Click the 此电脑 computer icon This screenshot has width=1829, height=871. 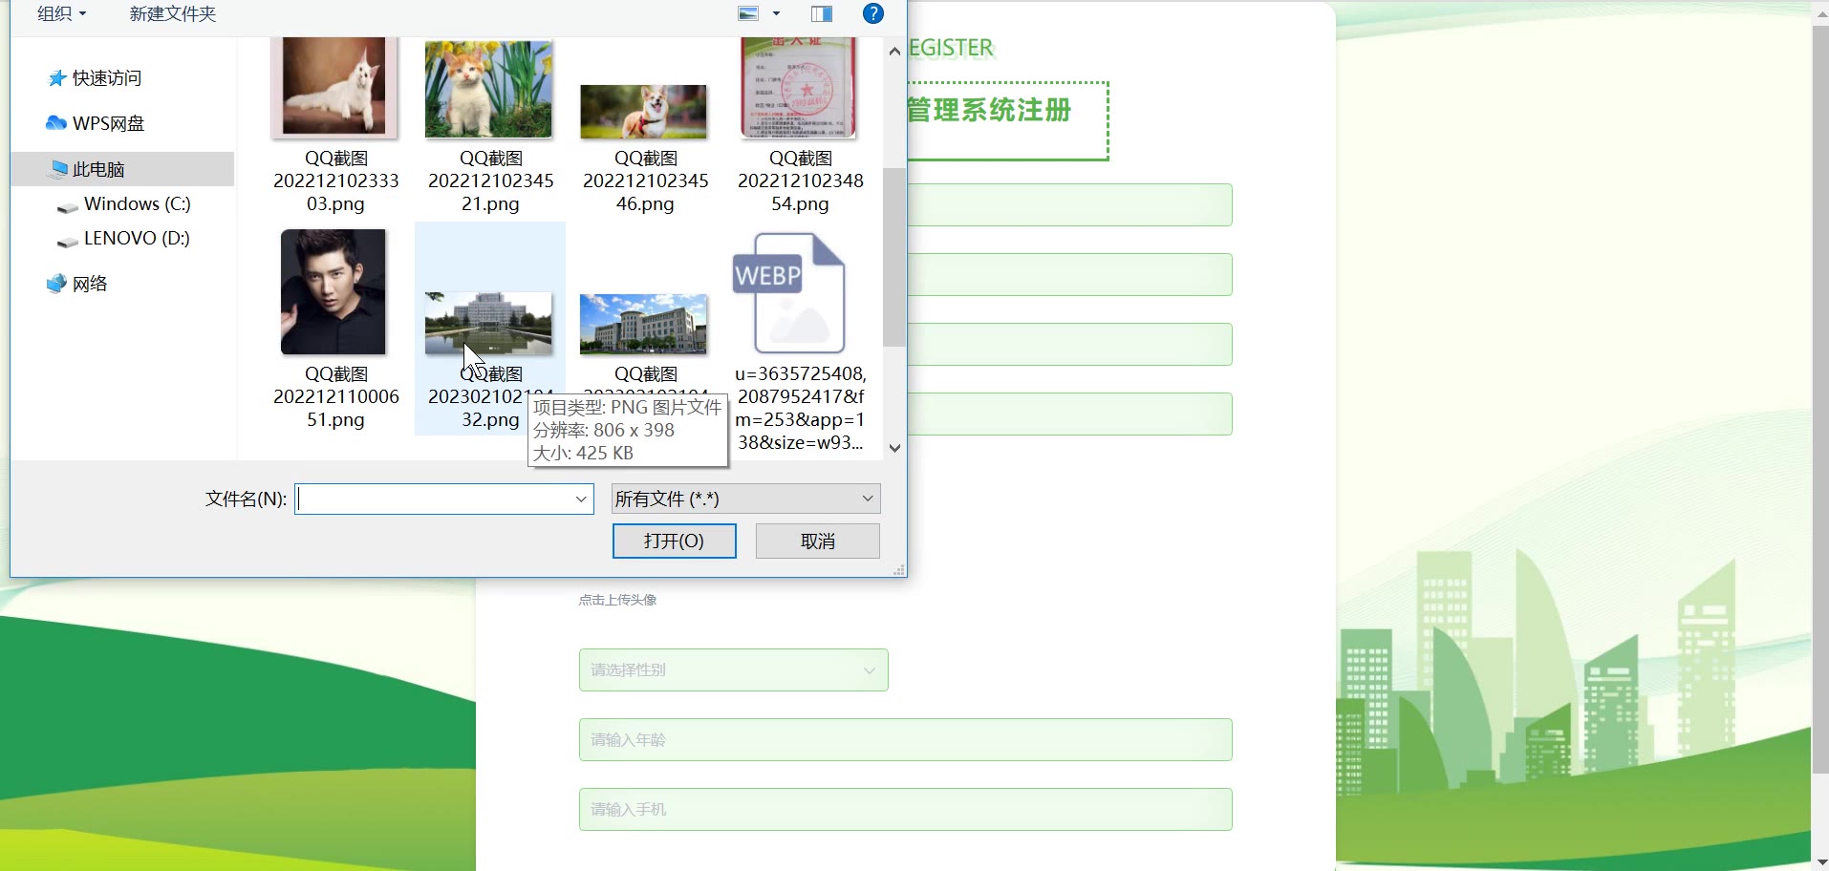(57, 169)
